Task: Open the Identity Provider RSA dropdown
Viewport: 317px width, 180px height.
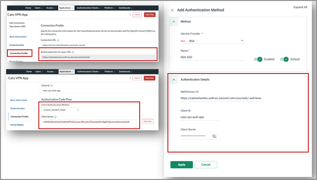Action: click(x=212, y=41)
